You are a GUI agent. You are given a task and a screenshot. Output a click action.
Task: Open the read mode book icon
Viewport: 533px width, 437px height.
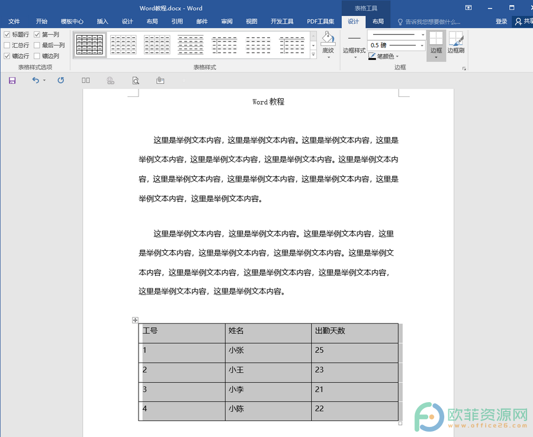click(86, 80)
